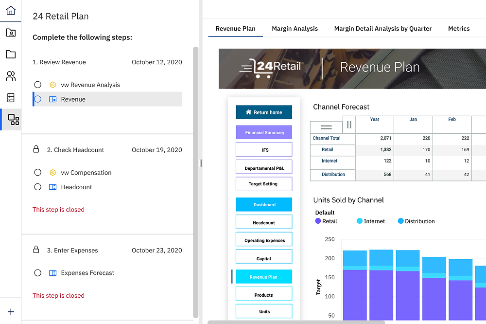Open the Products button
486x324 pixels.
pos(264,294)
